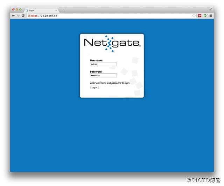
Task: Open the Chrome hamburger menu
Action: point(211,16)
